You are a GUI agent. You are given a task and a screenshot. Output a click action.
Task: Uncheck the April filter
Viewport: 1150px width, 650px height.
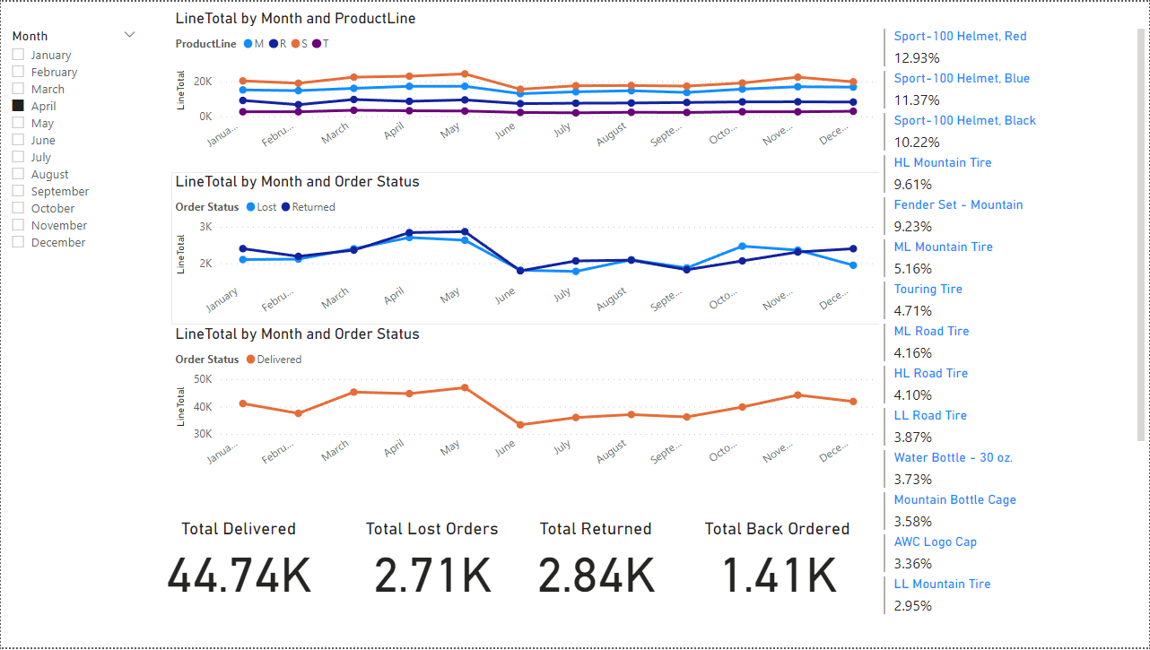point(16,106)
